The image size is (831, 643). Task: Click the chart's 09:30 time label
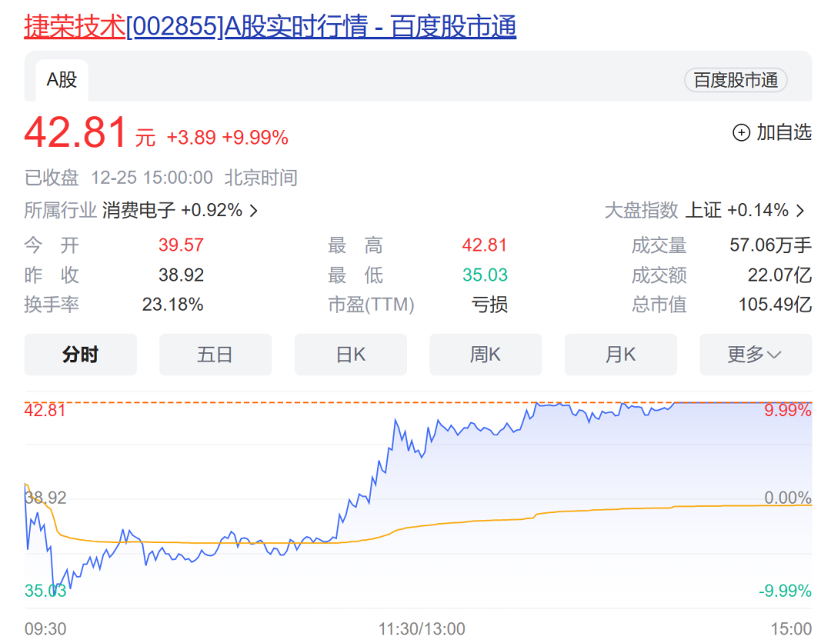tap(45, 628)
